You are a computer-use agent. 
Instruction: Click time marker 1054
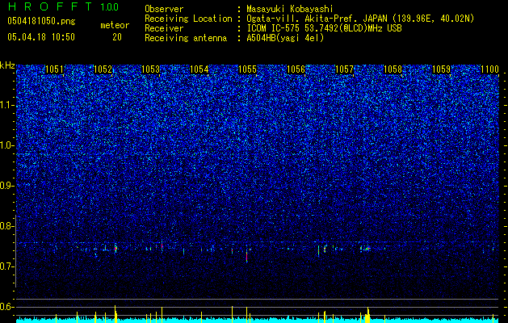[199, 69]
